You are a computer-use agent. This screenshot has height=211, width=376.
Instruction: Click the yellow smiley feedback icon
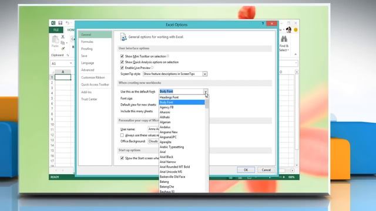click(296, 30)
